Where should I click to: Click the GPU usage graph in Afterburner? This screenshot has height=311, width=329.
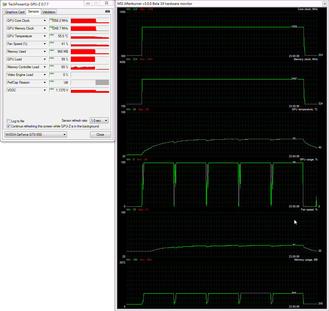pos(222,184)
